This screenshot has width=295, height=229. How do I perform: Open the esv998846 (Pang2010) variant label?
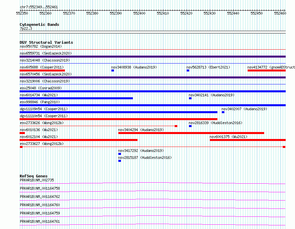(x=40, y=102)
